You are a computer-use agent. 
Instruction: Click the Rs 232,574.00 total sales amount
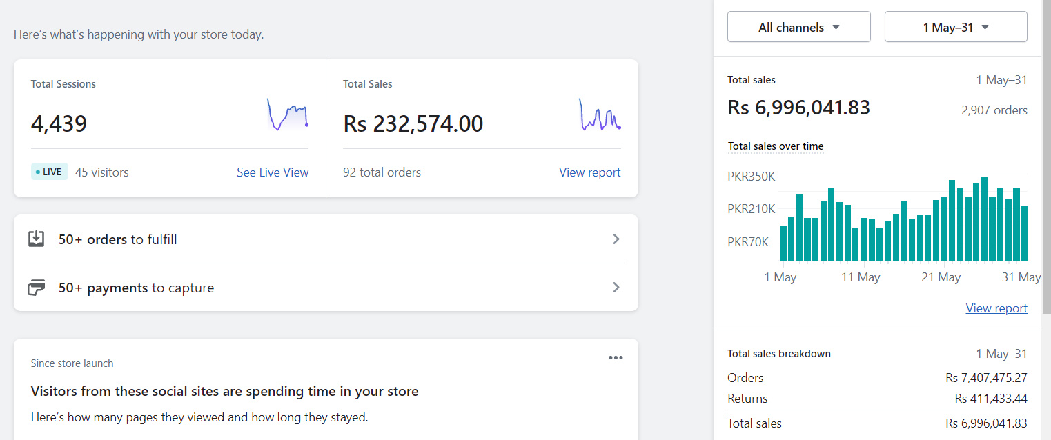click(x=413, y=124)
